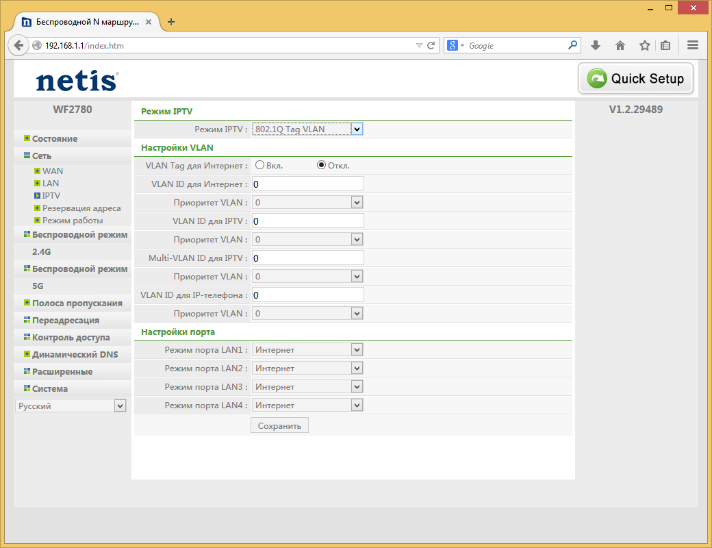Image resolution: width=712 pixels, height=548 pixels.
Task: Open Приоритет VLAN dropdown under IPTV VLAN ID
Action: tap(307, 240)
